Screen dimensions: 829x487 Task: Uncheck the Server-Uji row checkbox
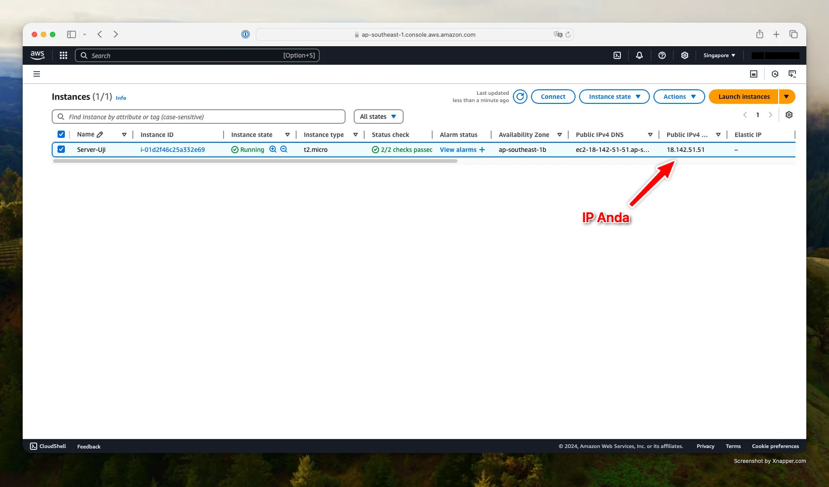pos(61,149)
